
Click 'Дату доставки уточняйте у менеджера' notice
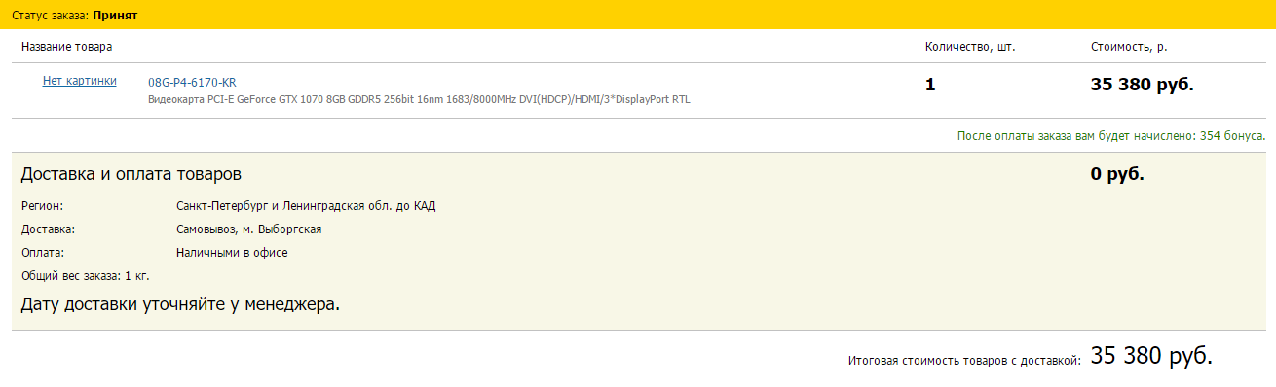180,305
